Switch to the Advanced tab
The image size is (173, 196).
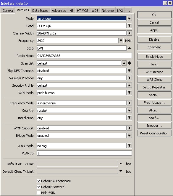[59, 11]
